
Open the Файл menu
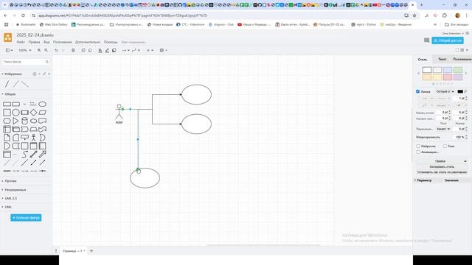click(21, 42)
